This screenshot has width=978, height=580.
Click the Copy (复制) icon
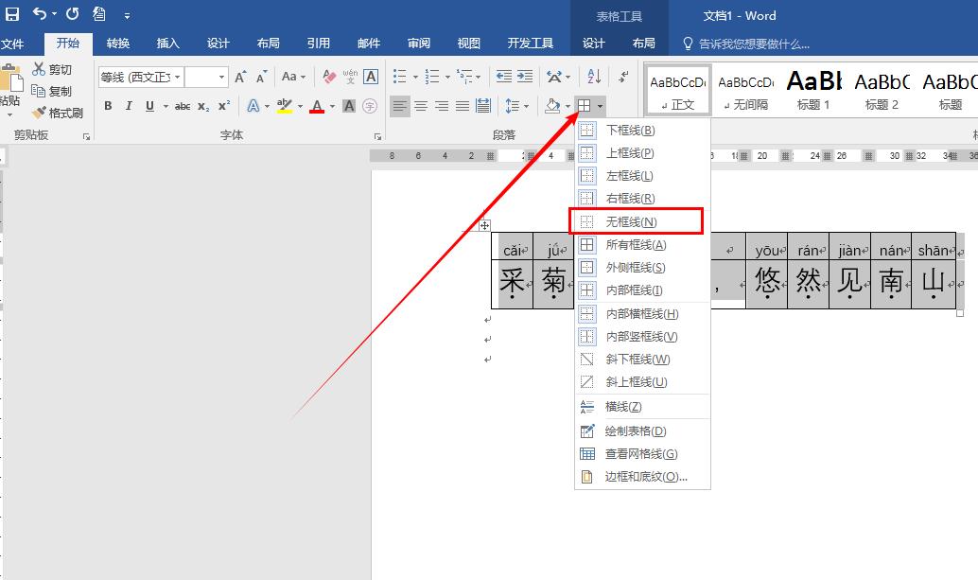39,91
